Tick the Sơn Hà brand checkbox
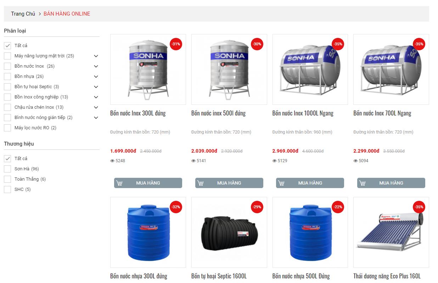This screenshot has height=283, width=438. tap(7, 169)
